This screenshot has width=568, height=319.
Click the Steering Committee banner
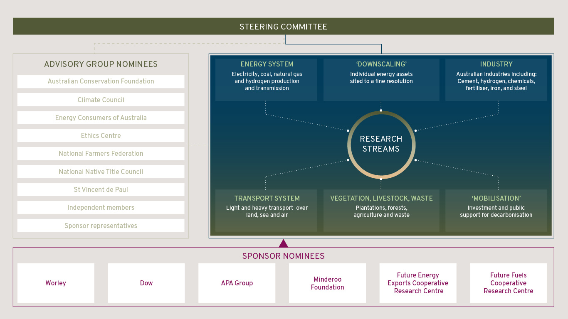pyautogui.click(x=283, y=27)
